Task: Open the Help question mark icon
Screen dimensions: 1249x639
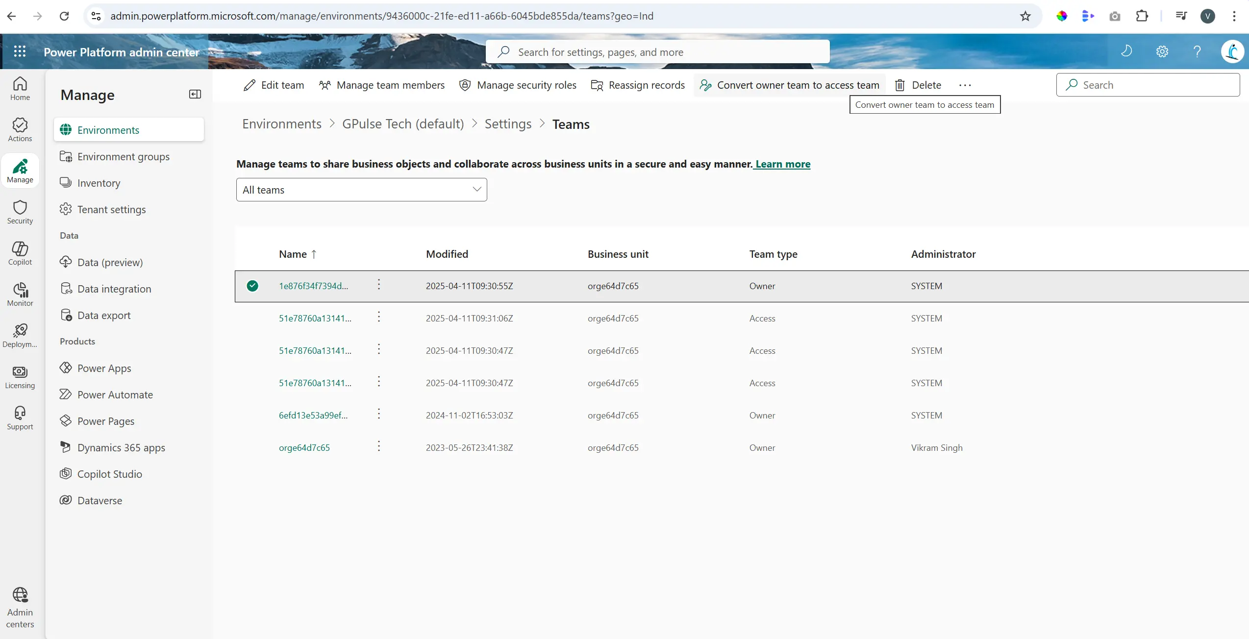Action: (x=1197, y=51)
